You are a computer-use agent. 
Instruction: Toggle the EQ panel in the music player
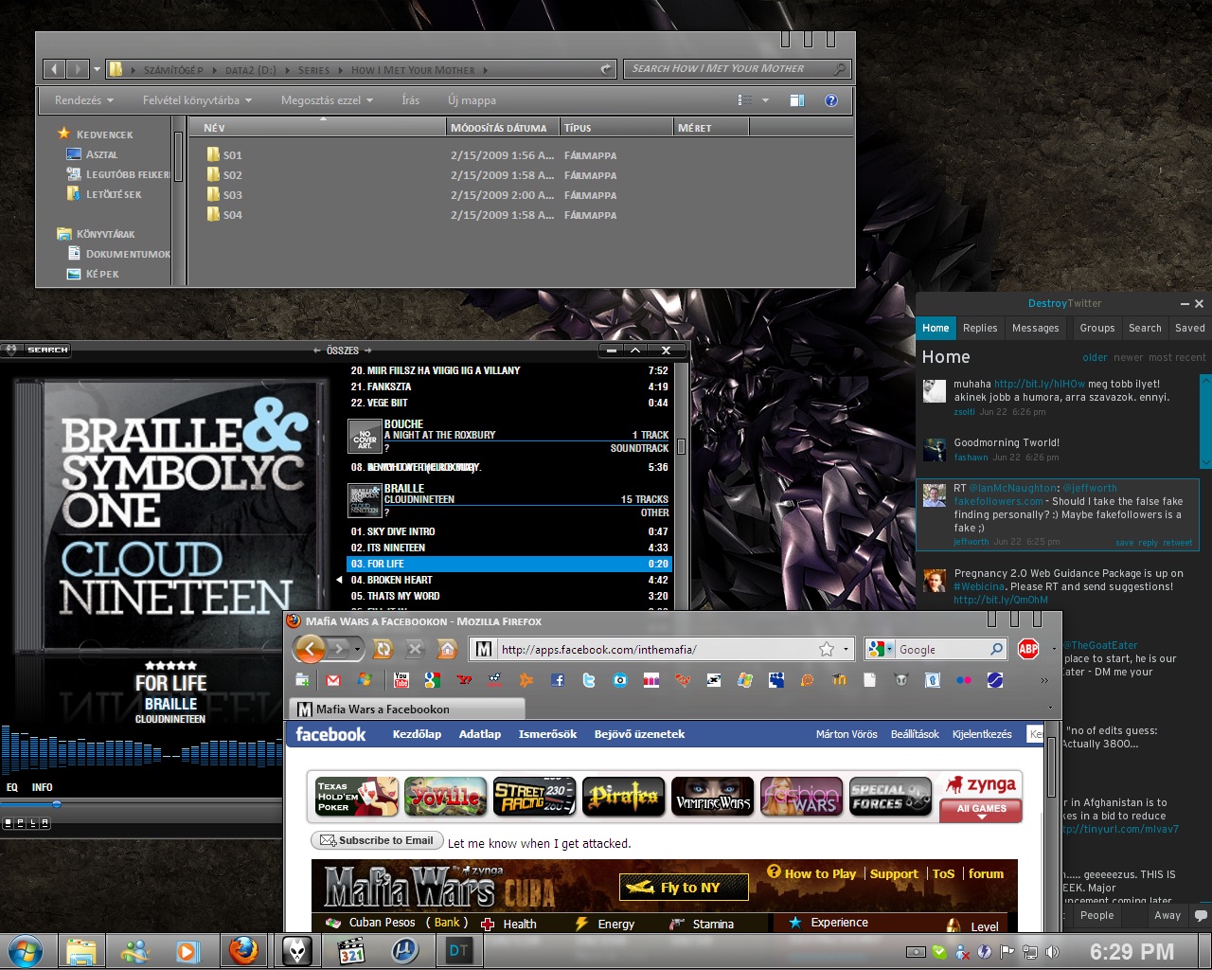tap(12, 787)
